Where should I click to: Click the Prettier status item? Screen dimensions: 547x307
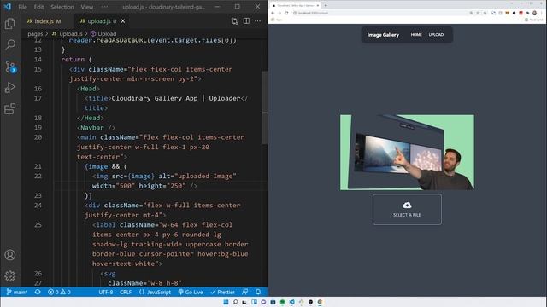click(x=222, y=292)
